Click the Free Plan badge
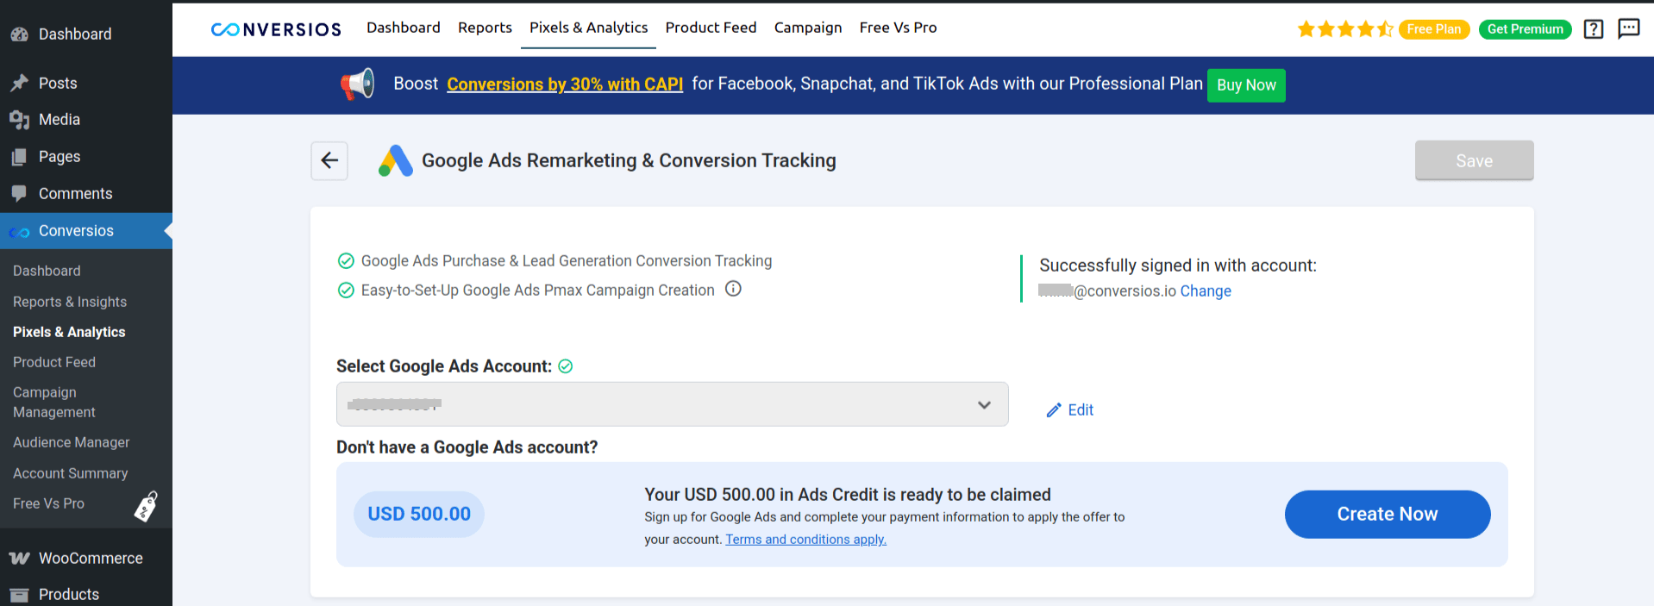 click(x=1434, y=29)
